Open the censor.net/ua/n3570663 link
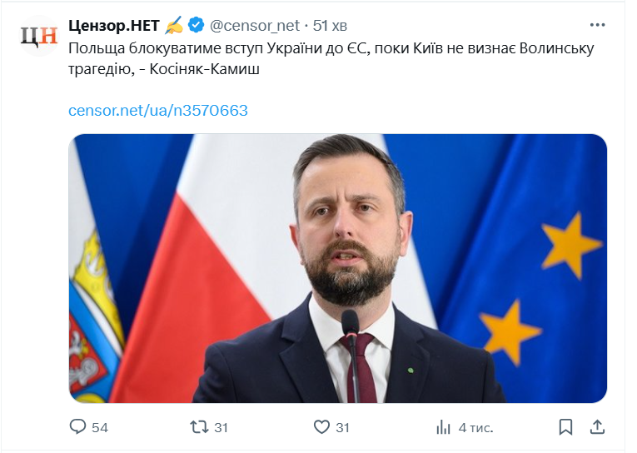 pos(158,110)
